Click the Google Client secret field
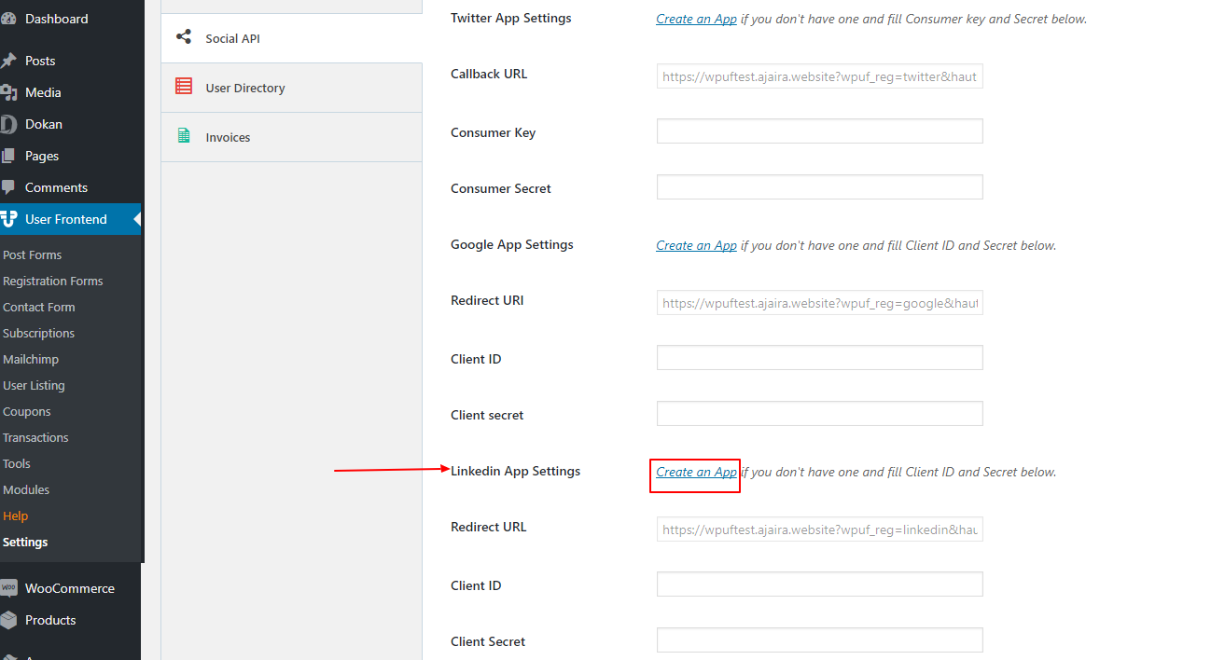Viewport: 1225px width, 660px height. [820, 413]
